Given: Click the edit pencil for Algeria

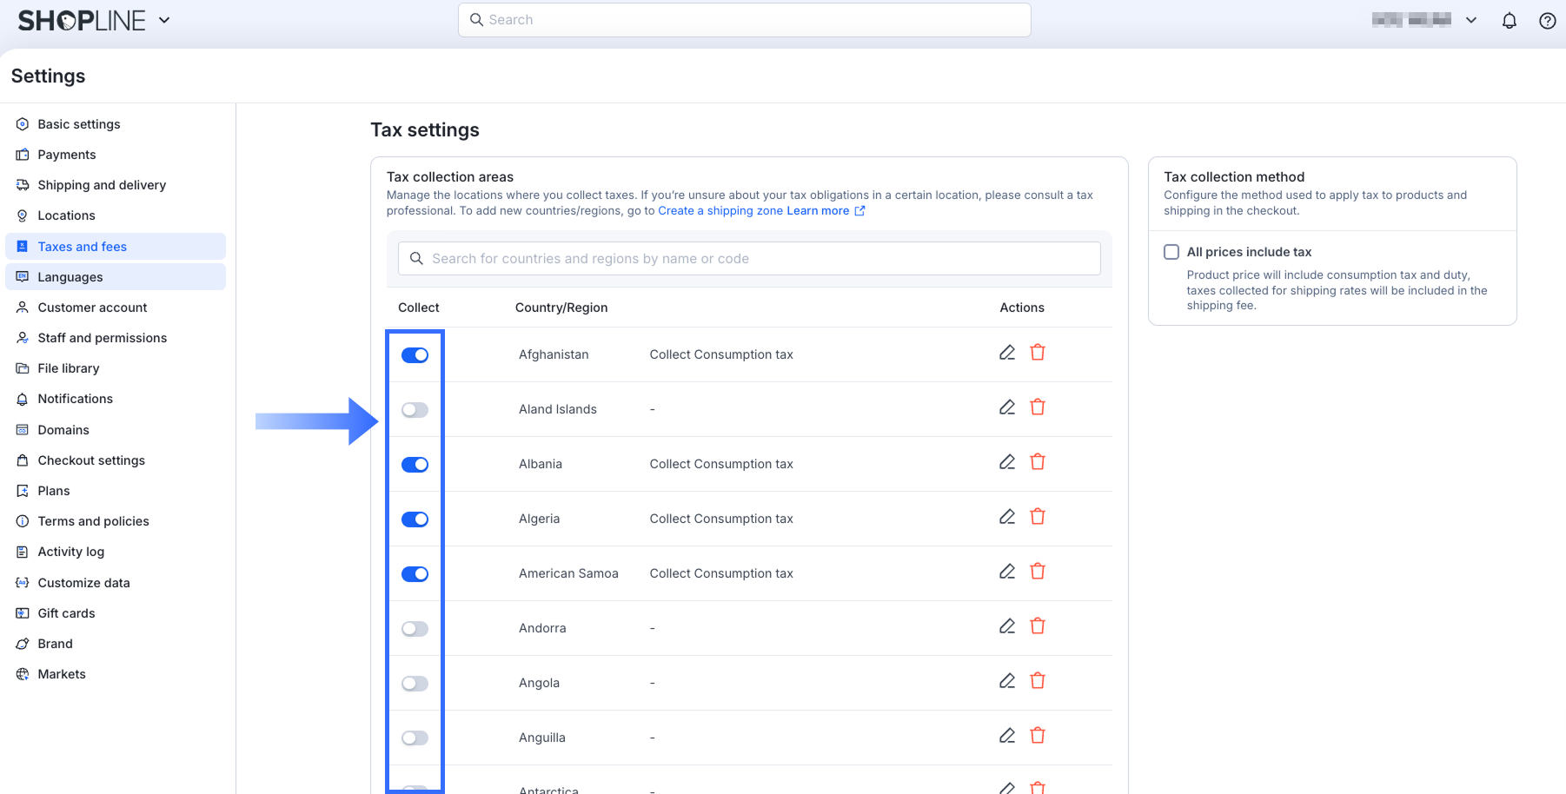Looking at the screenshot, I should pyautogui.click(x=1006, y=517).
